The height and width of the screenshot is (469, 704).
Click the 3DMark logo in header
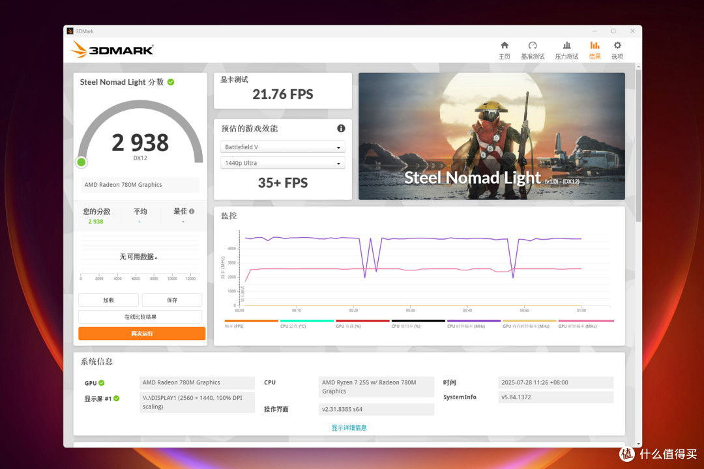[x=112, y=50]
